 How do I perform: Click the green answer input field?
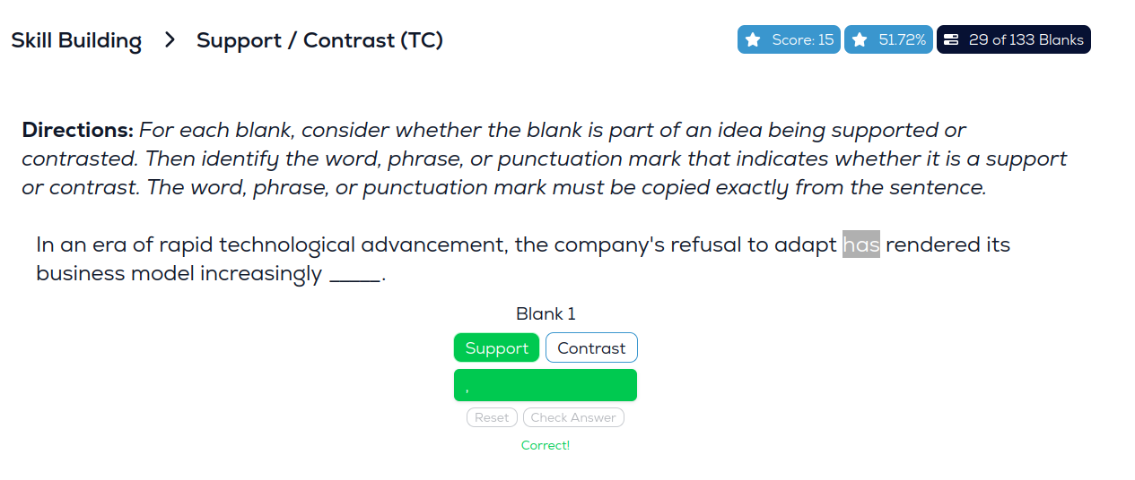pos(546,385)
